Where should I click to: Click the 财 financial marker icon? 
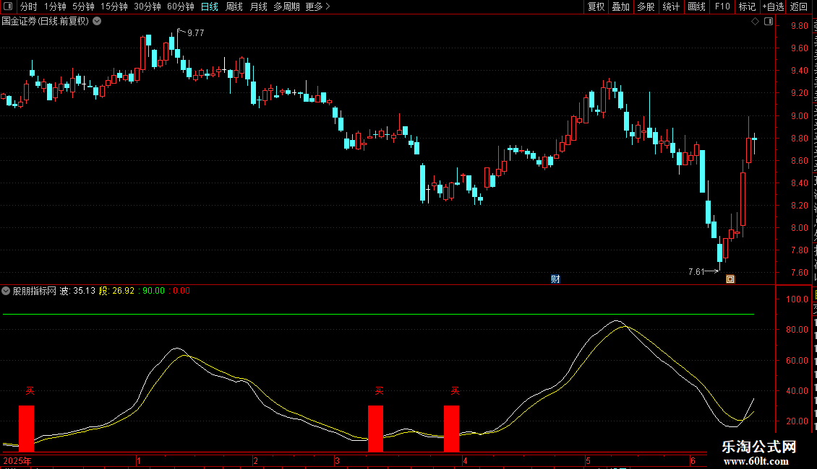(x=555, y=279)
